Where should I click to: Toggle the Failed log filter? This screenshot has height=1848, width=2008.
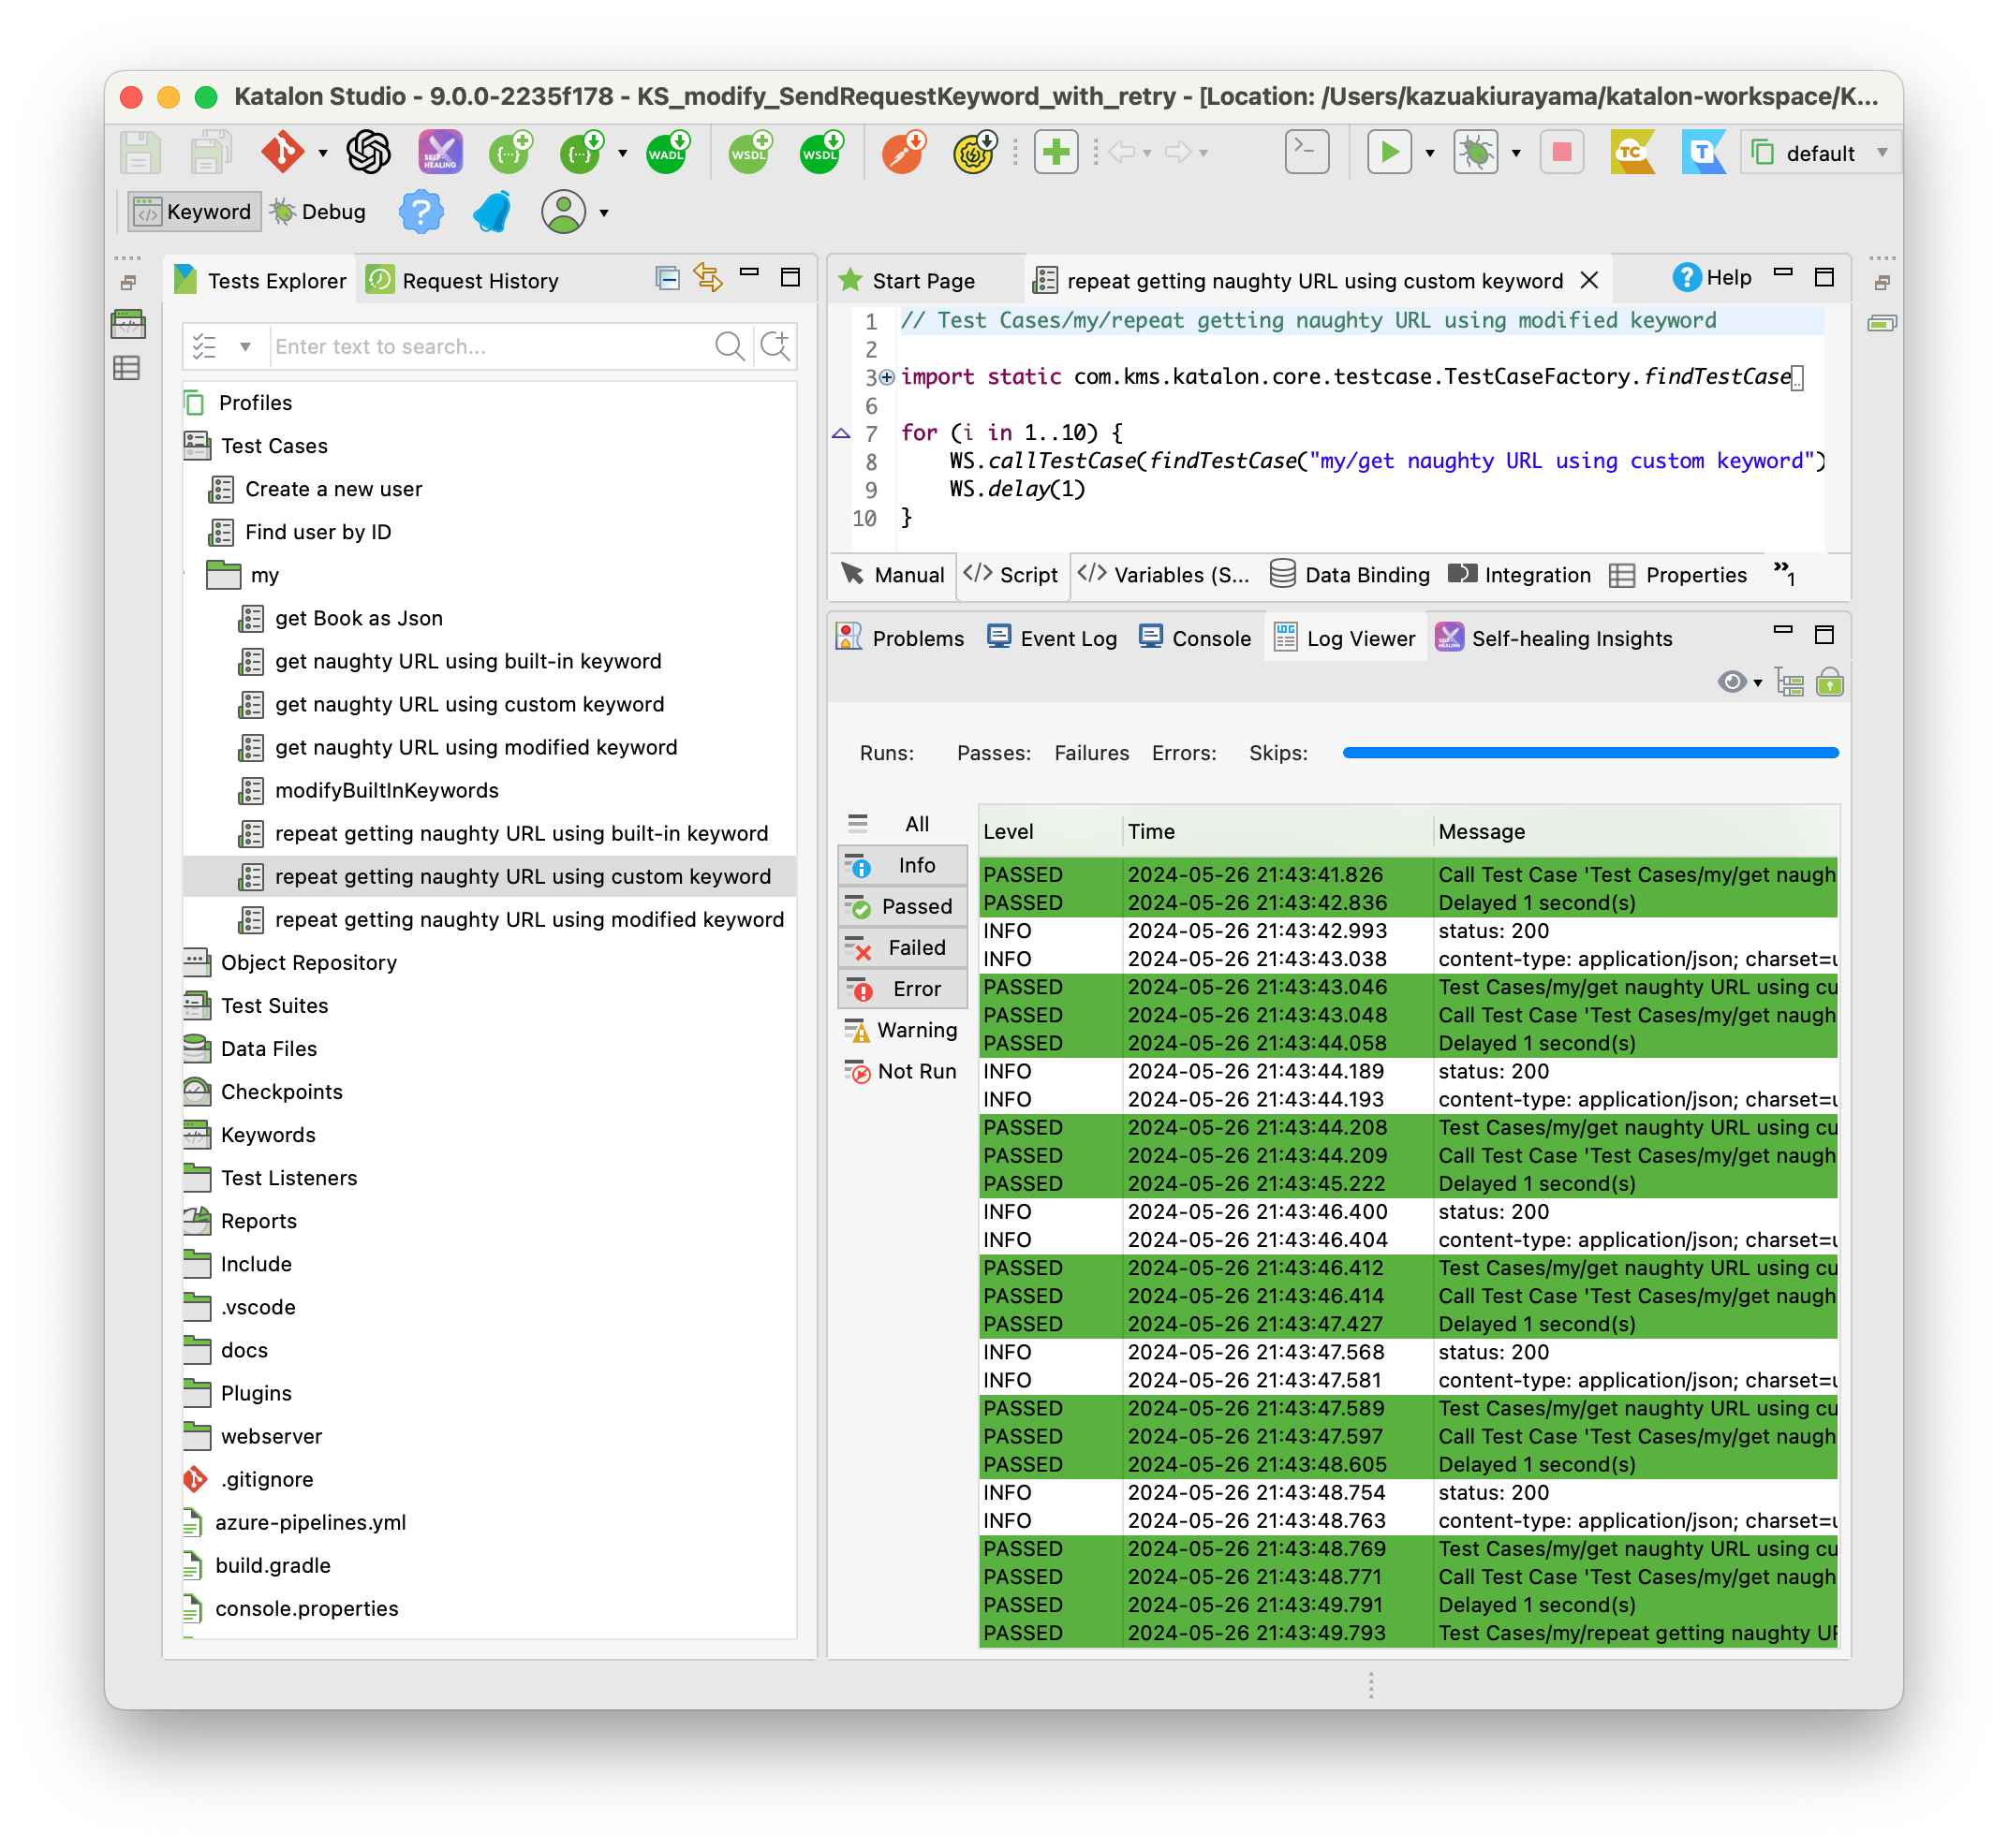903,947
